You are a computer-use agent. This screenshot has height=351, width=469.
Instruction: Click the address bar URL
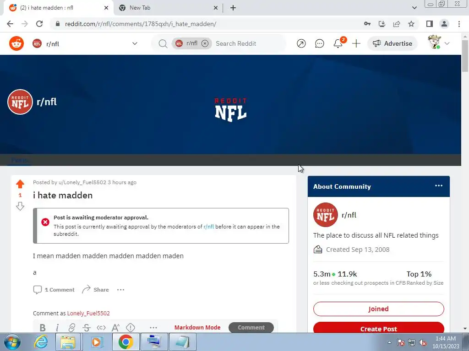coord(141,24)
